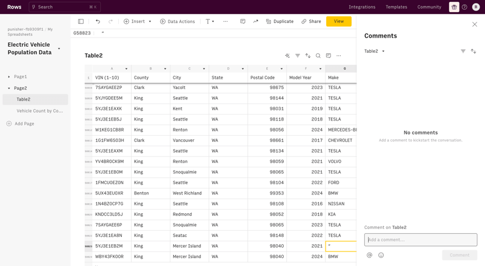
Task: Click the undo arrow icon
Action: pos(98,21)
